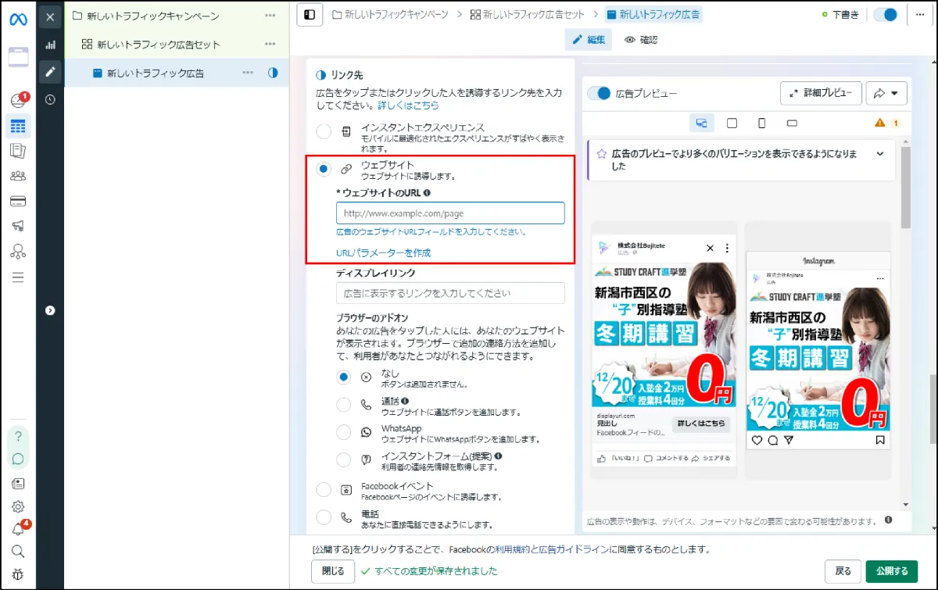Viewport: 938px width, 590px height.
Task: Open the notifications bell with badge
Action: (18, 529)
